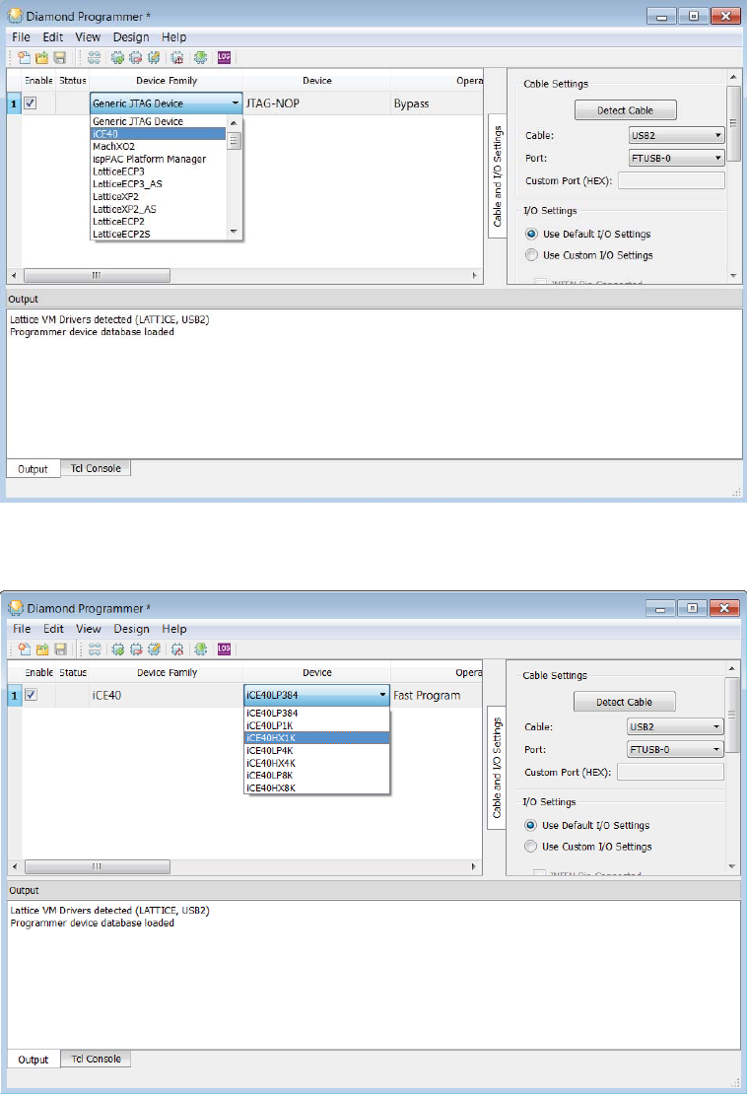
Task: Open Port dropdown FTUSB-0 in upper window
Action: (x=677, y=159)
